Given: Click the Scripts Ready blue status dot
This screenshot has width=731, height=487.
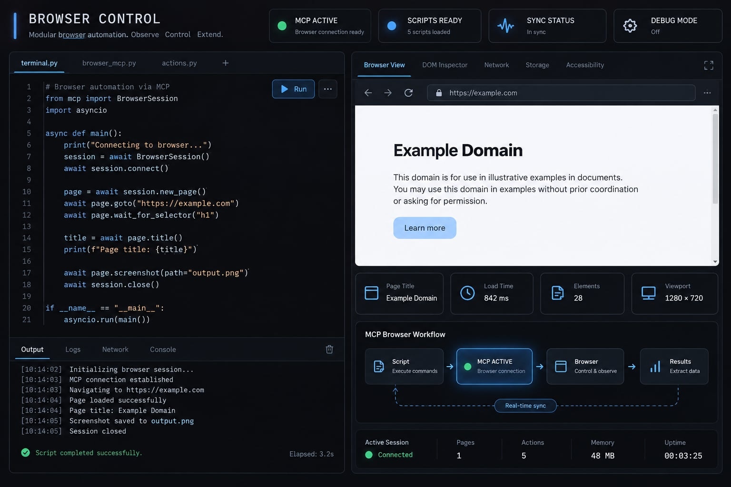Looking at the screenshot, I should coord(392,26).
